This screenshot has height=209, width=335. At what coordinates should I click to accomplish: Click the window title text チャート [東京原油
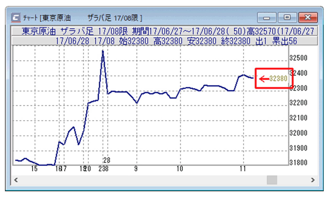click(x=47, y=18)
